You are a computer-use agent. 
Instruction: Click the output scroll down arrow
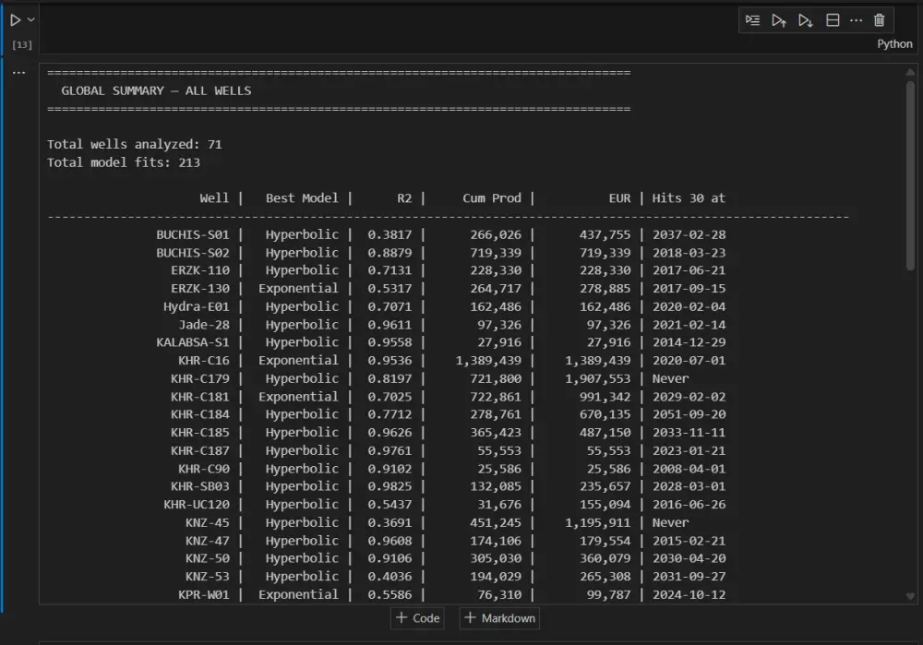pyautogui.click(x=910, y=596)
